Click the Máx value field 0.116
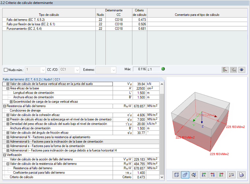The width and height of the screenshot is (250, 184). click(140, 69)
